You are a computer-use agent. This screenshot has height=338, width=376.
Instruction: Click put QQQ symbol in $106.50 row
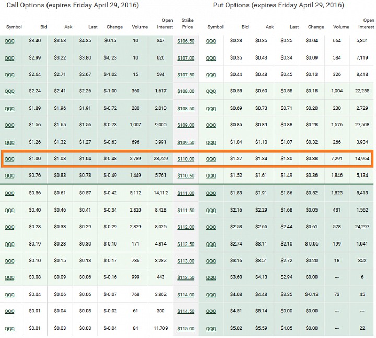[x=211, y=41]
